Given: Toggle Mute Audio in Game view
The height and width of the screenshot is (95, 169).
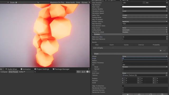Looking at the screenshot, I should 70,2.
